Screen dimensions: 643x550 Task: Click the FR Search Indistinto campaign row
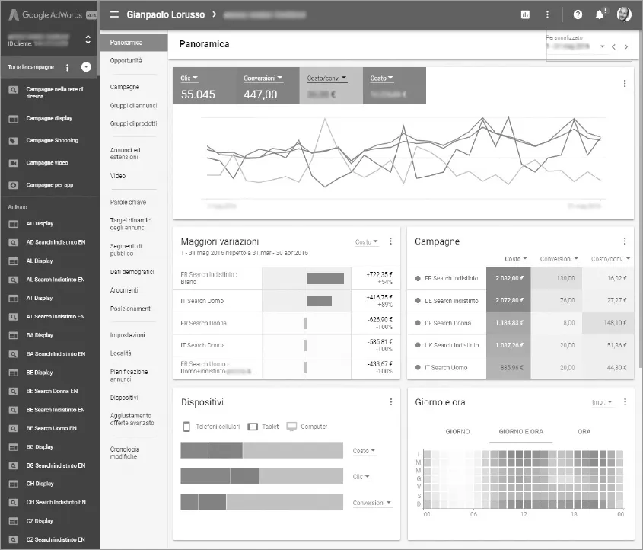click(451, 279)
